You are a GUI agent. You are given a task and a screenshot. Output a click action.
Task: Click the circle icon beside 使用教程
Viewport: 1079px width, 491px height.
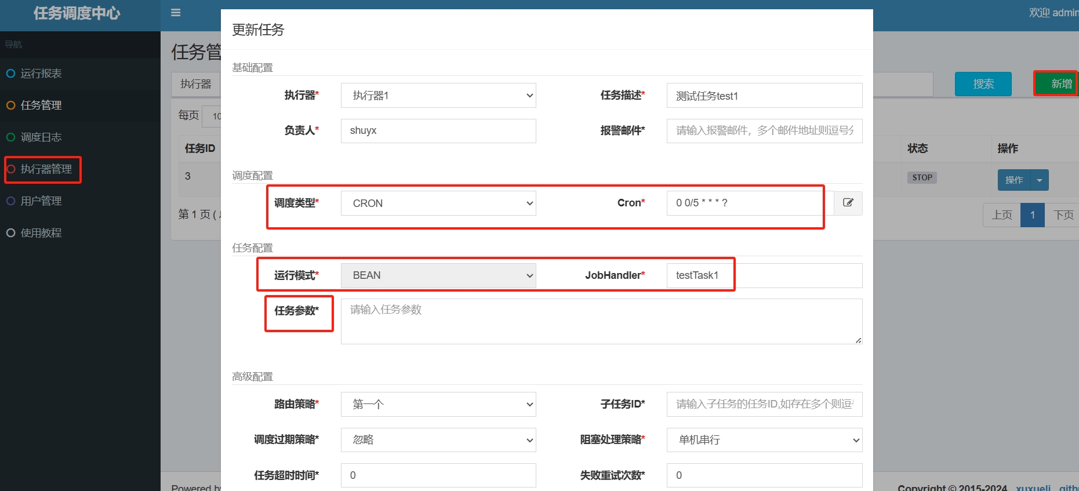coord(10,233)
